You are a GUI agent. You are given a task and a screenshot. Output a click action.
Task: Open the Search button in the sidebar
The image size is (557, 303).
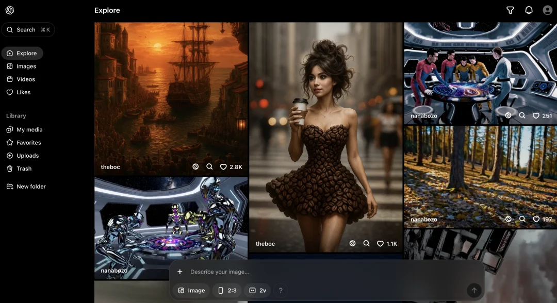[28, 30]
